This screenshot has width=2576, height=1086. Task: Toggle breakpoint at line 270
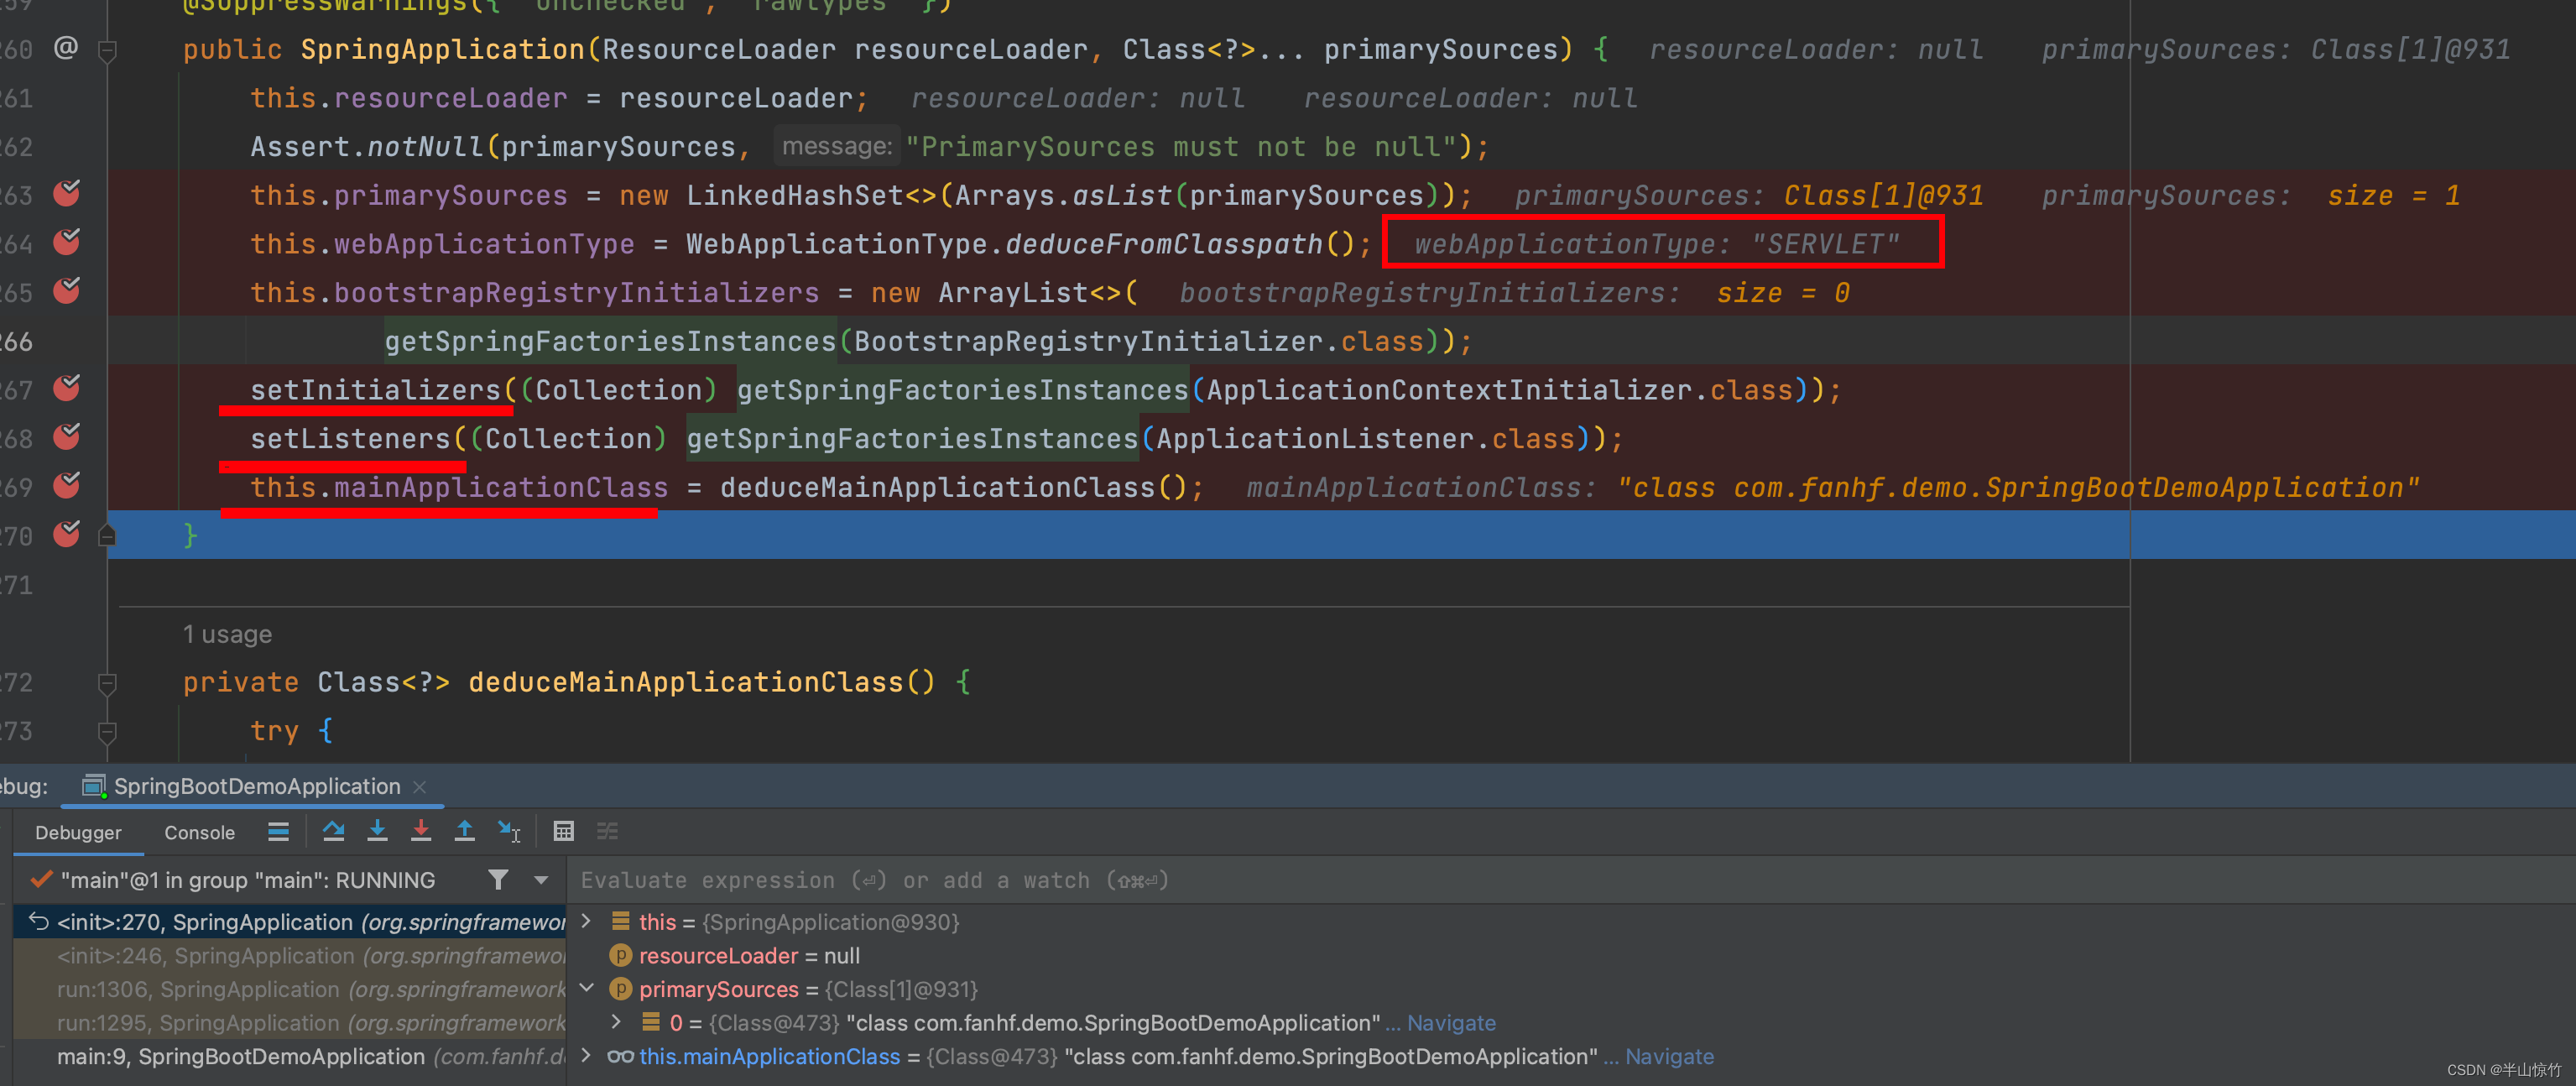67,535
